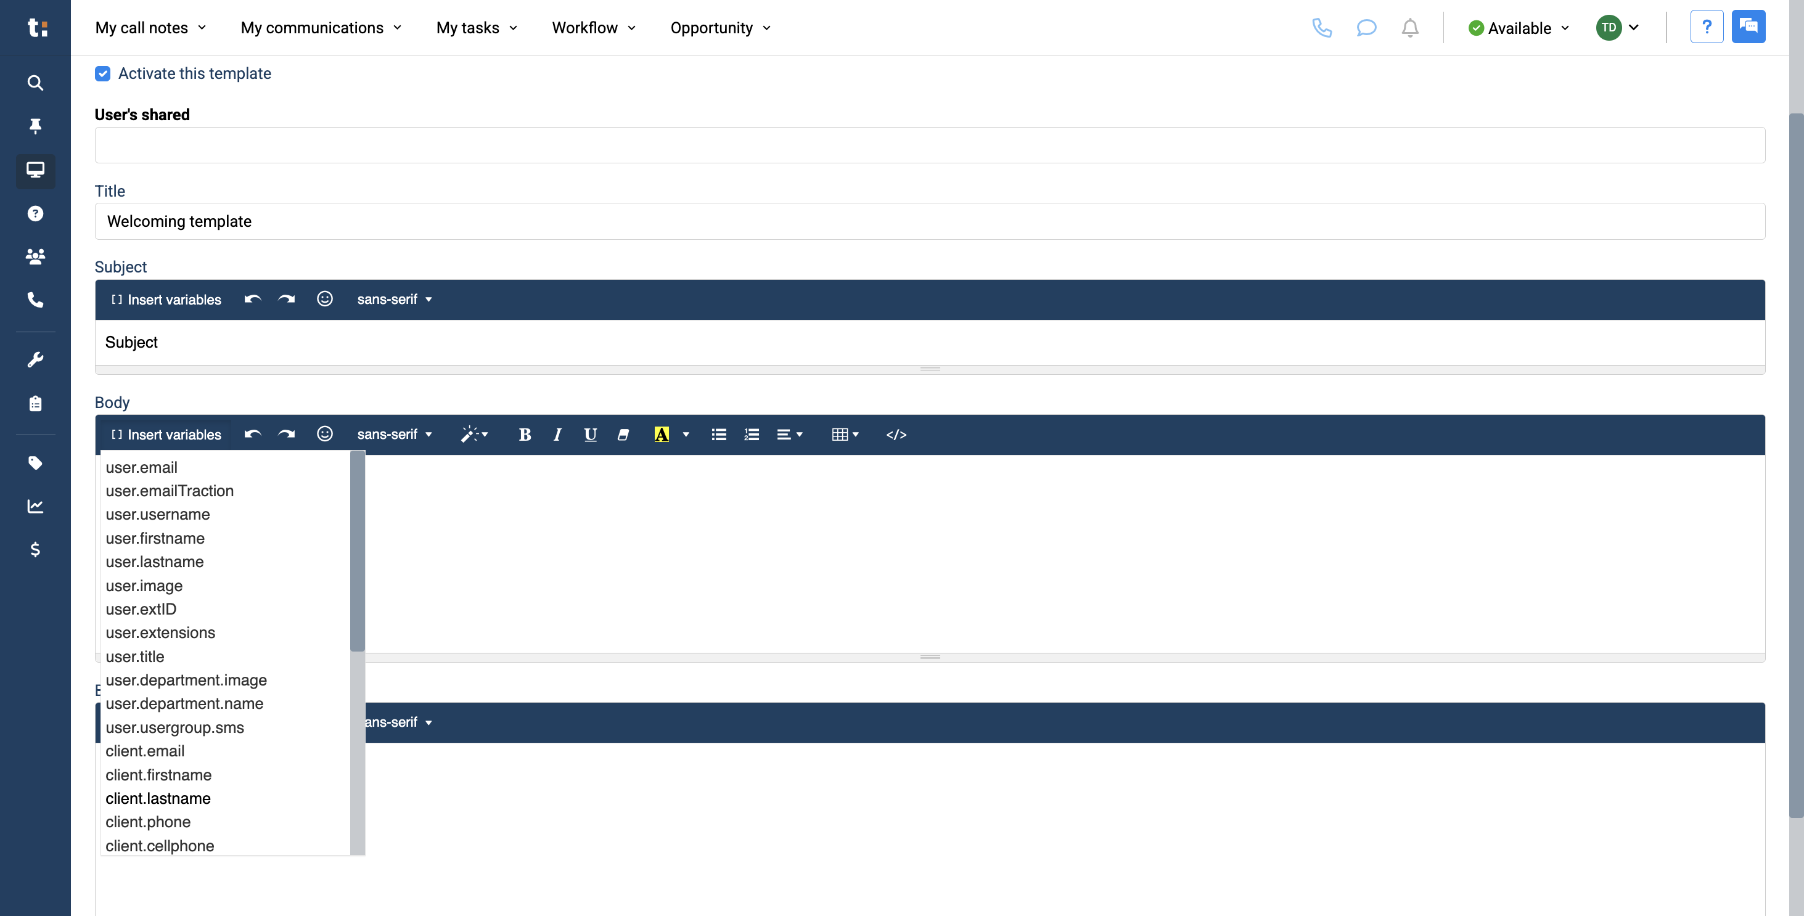1804x916 pixels.
Task: Open the search panel in the sidebar
Action: pyautogui.click(x=35, y=83)
